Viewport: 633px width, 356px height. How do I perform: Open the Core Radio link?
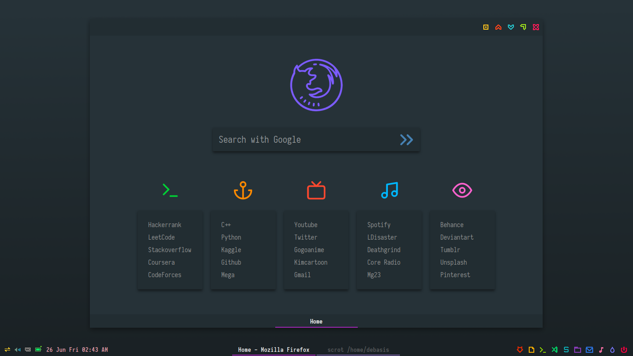tap(384, 262)
